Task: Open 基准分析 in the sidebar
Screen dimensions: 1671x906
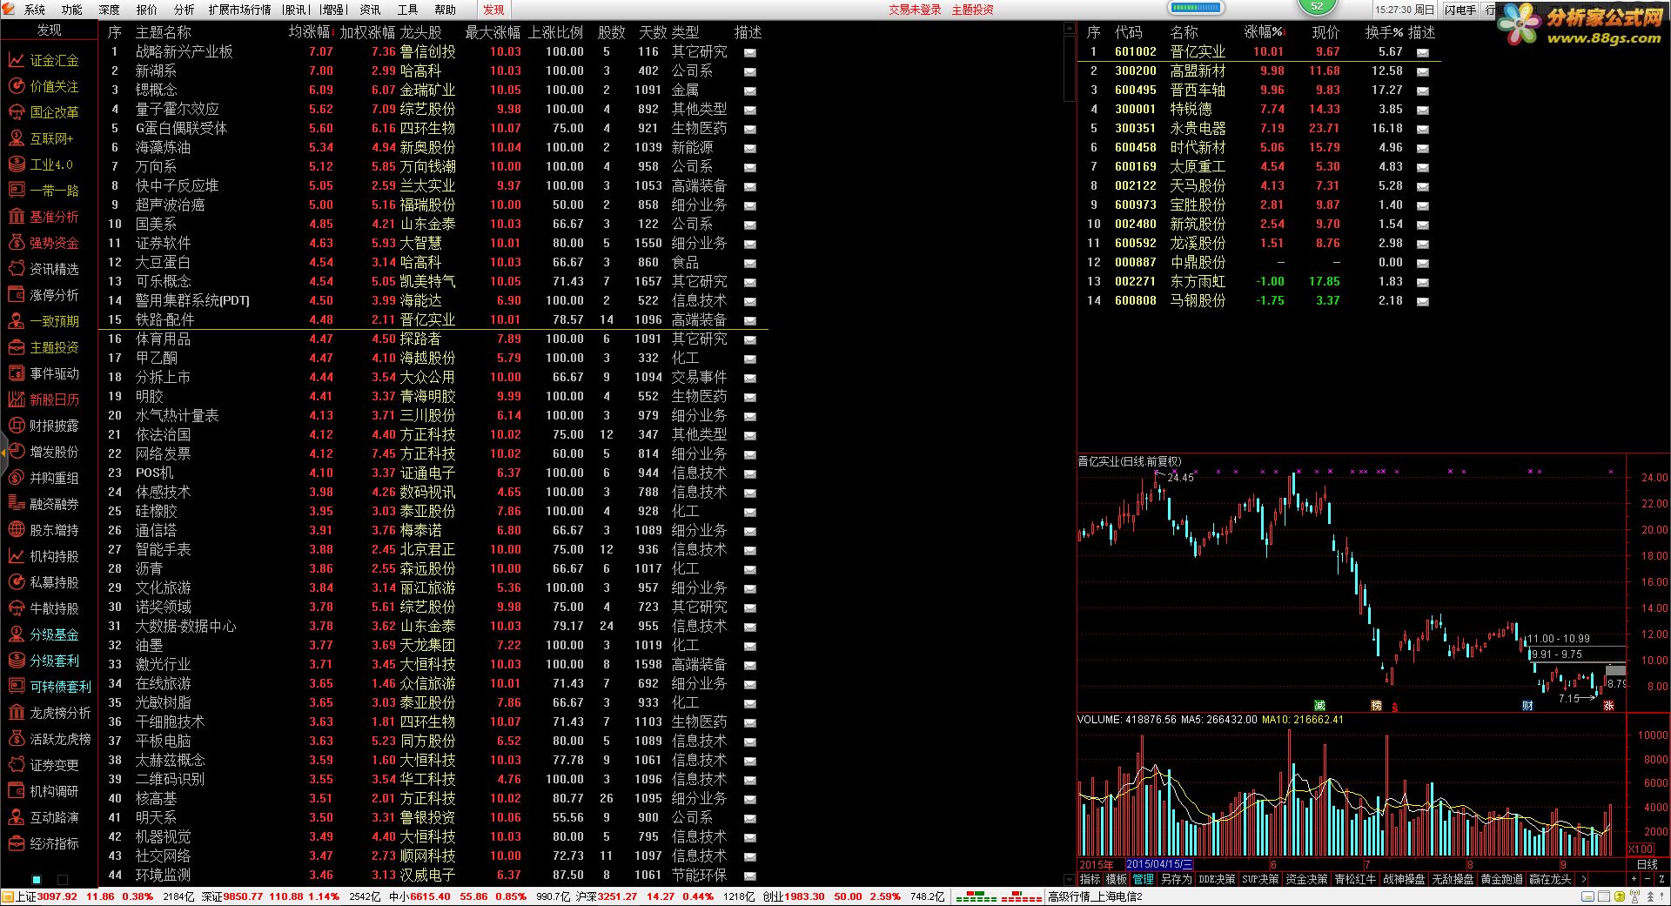Action: point(44,217)
